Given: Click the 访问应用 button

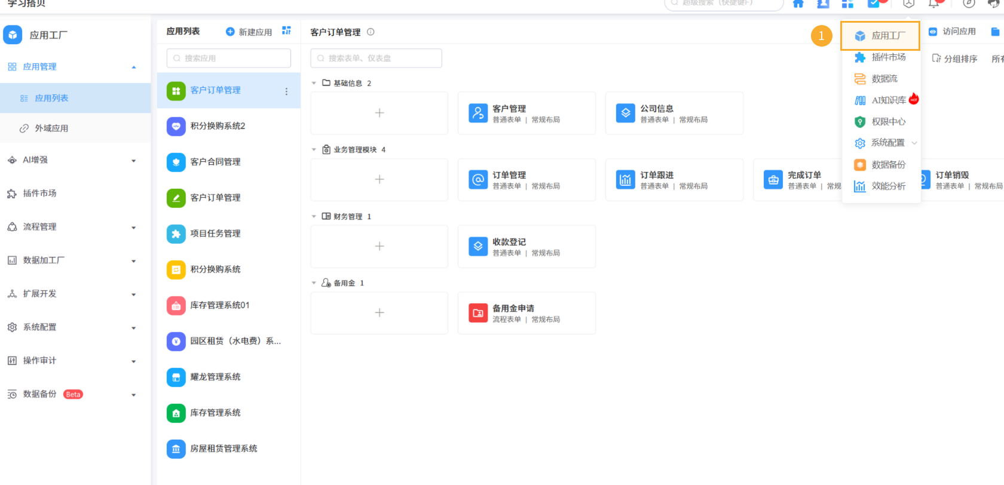Looking at the screenshot, I should 952,31.
